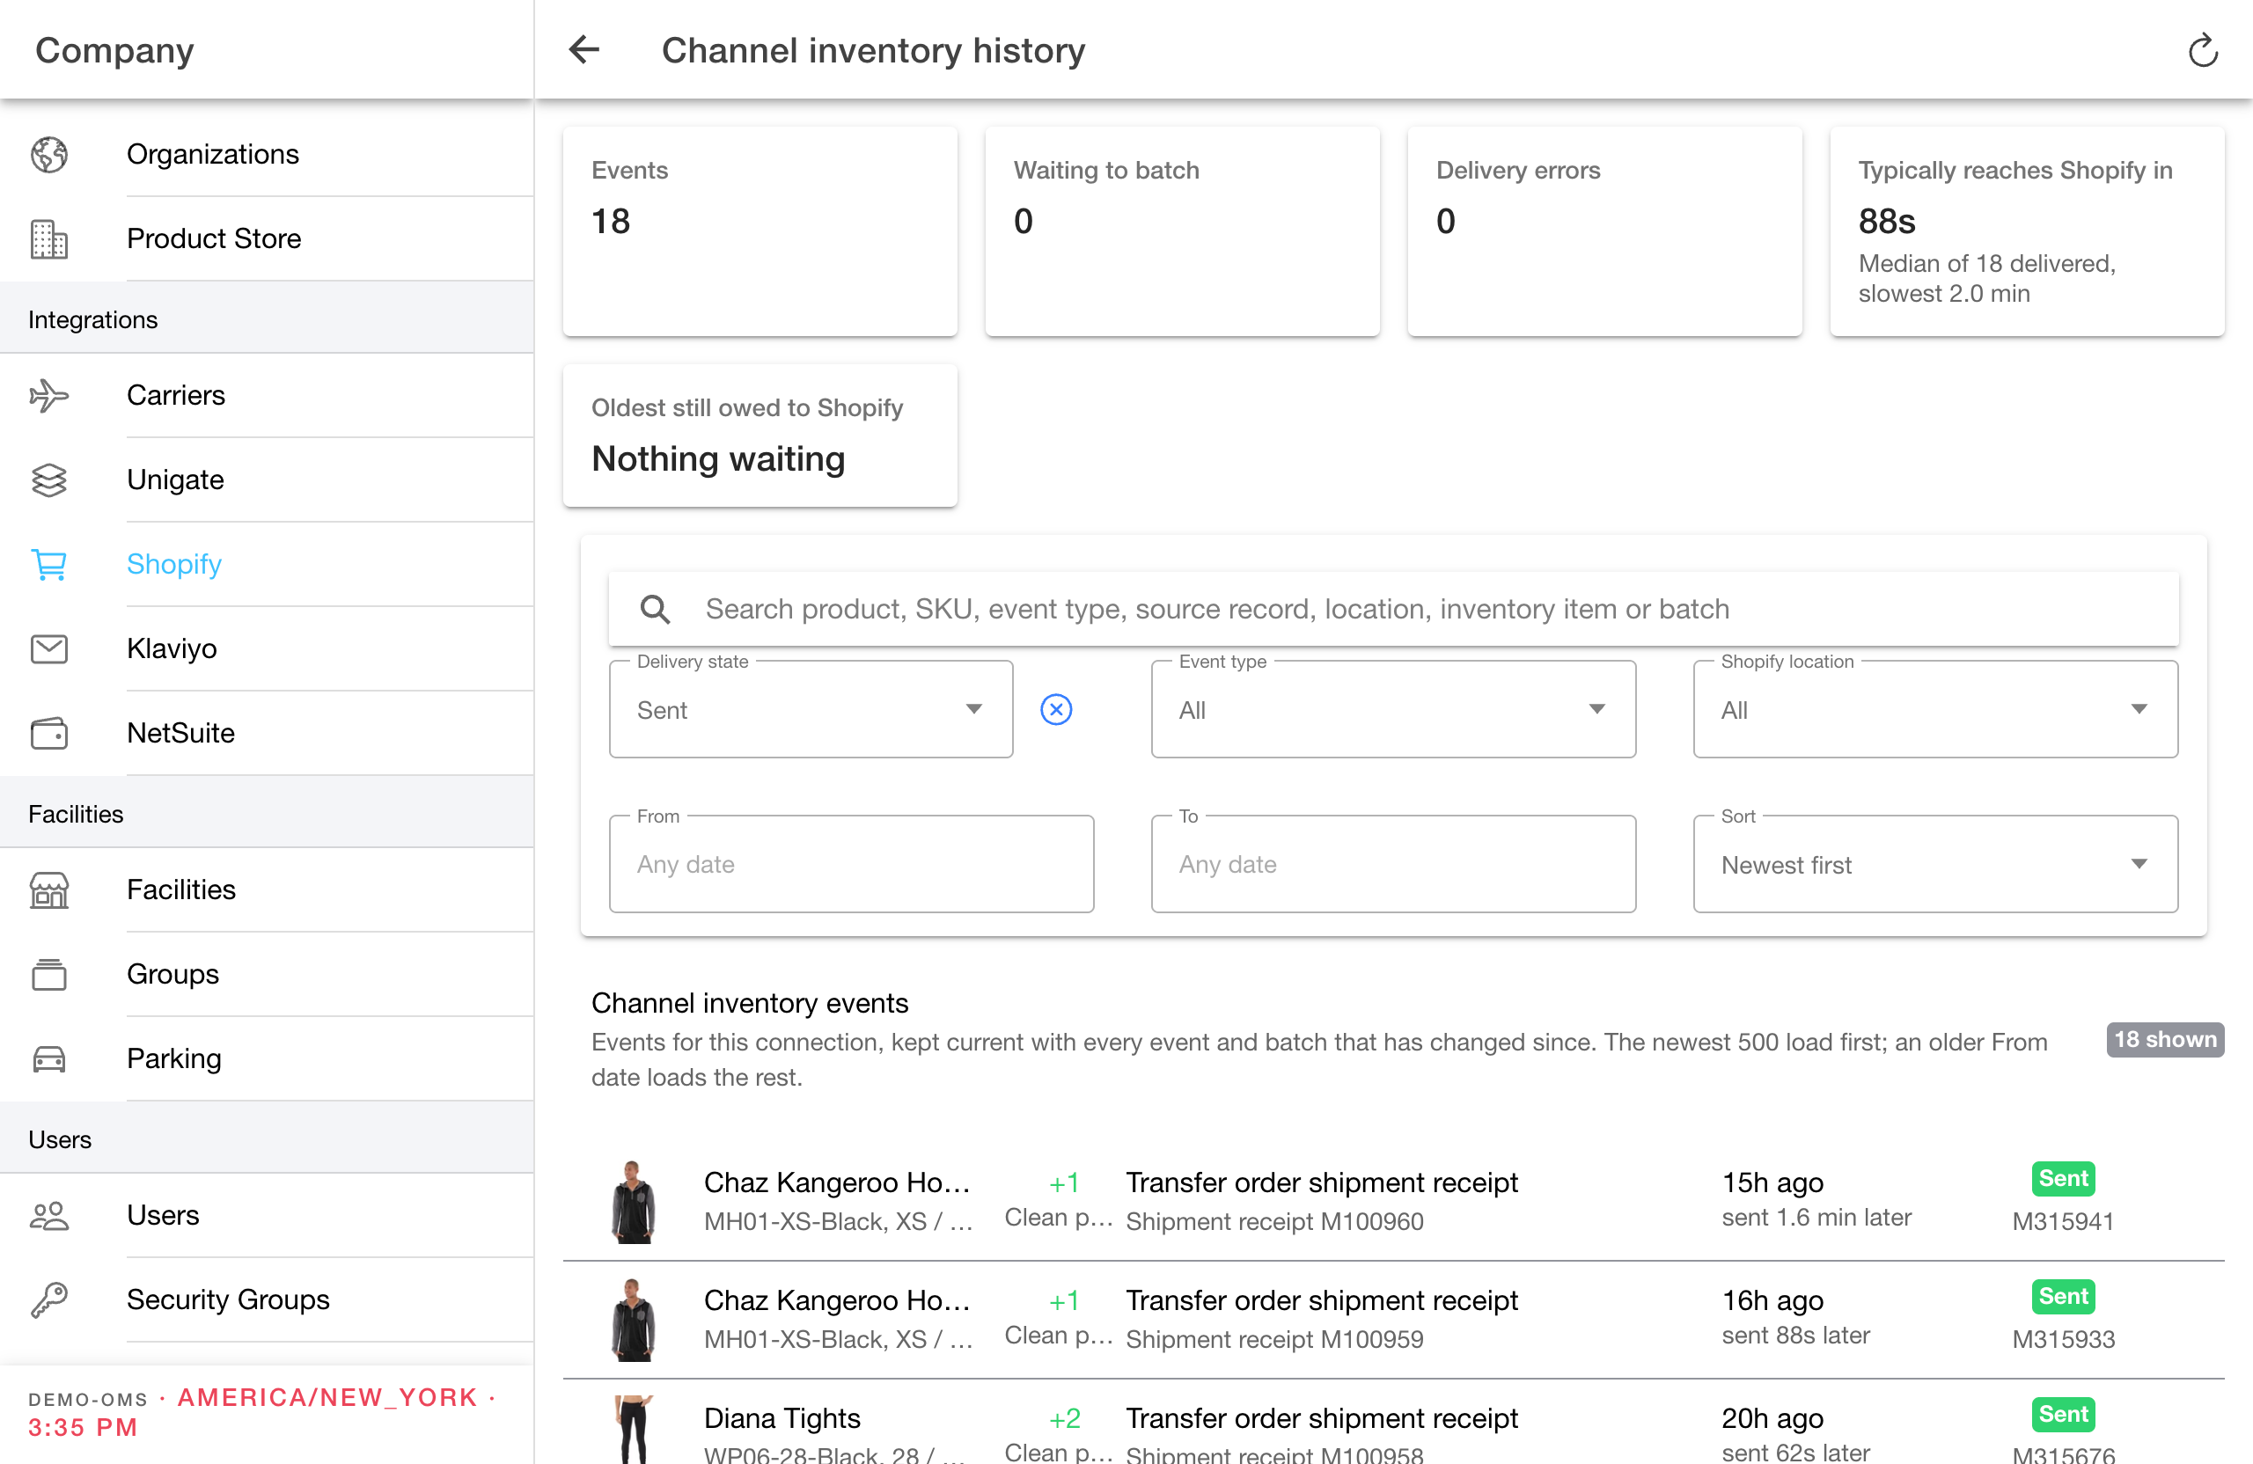The width and height of the screenshot is (2253, 1464).
Task: Open Security Groups page
Action: (267, 1299)
